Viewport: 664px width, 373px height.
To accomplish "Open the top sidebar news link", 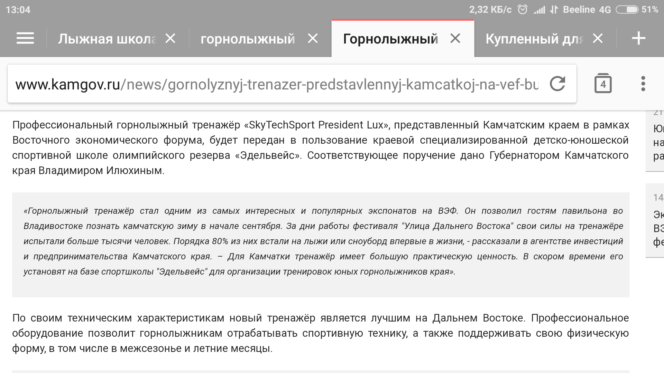I will click(655, 141).
